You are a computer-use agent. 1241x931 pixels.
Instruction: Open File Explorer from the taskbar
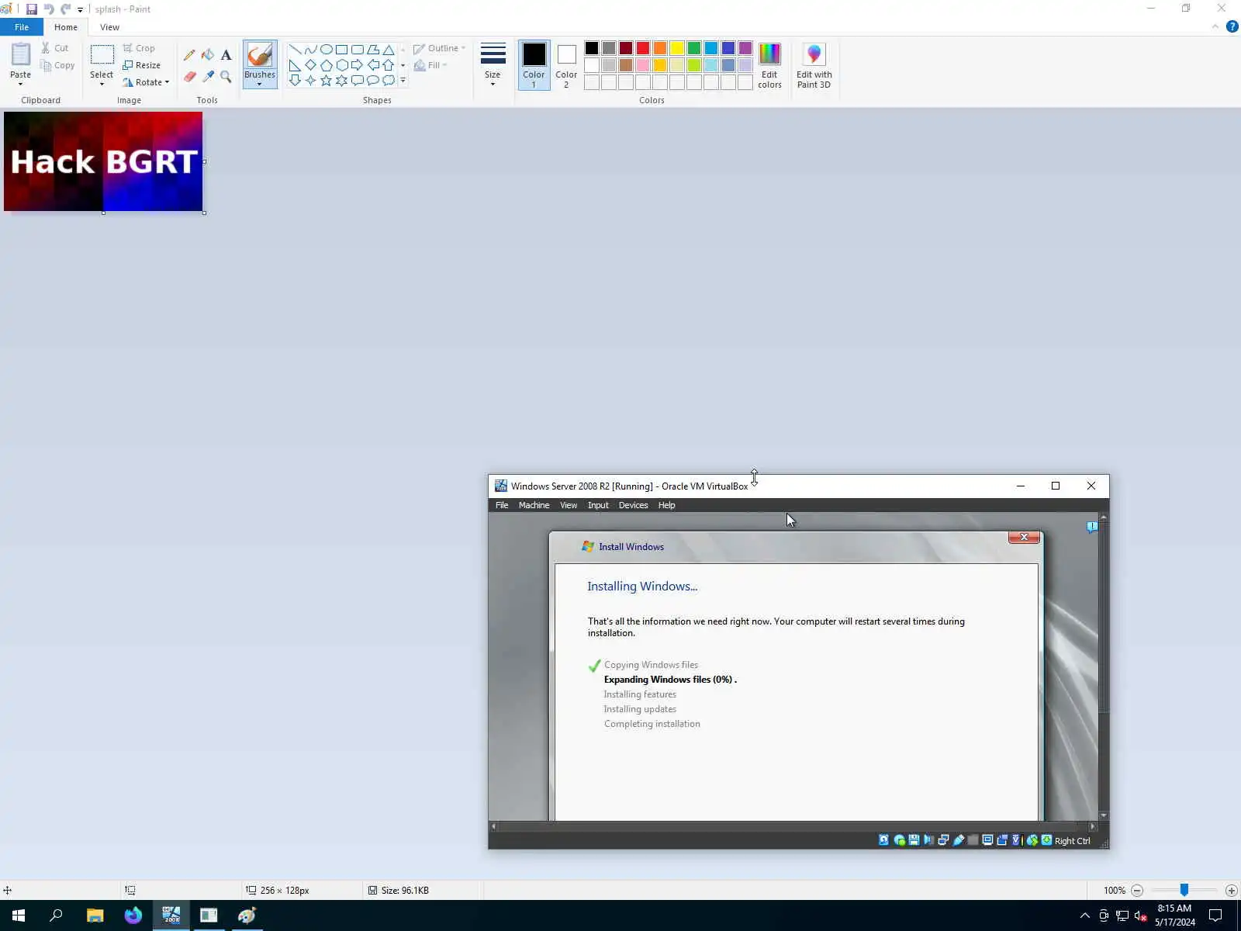tap(95, 915)
